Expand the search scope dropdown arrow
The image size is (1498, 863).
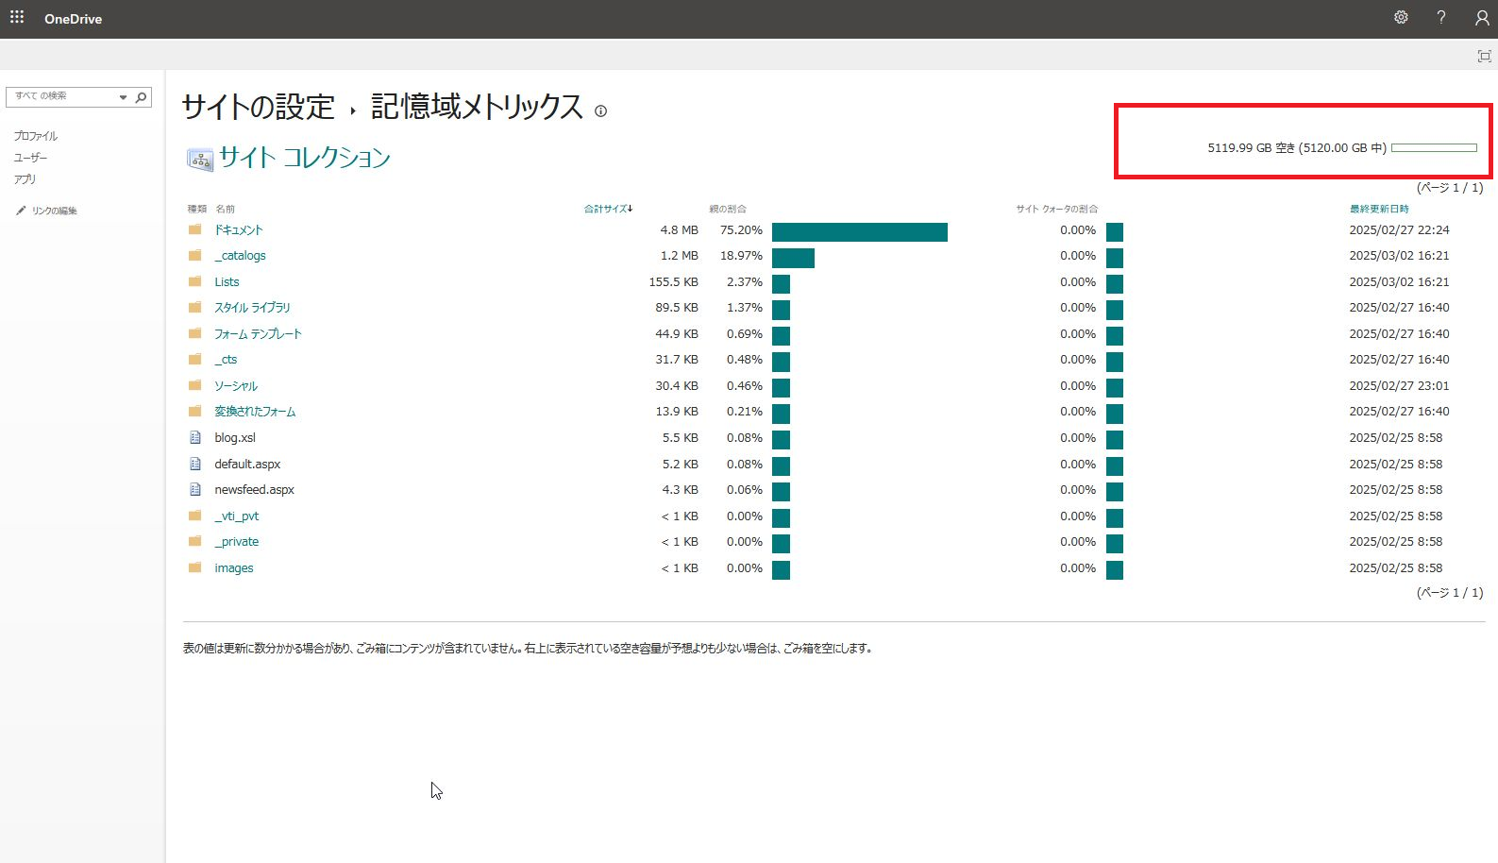[x=123, y=97]
